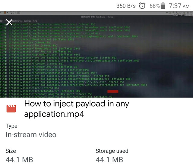Tap the 44.1 MB value under Storage used
Image resolution: width=193 pixels, height=167 pixels.
[109, 160]
